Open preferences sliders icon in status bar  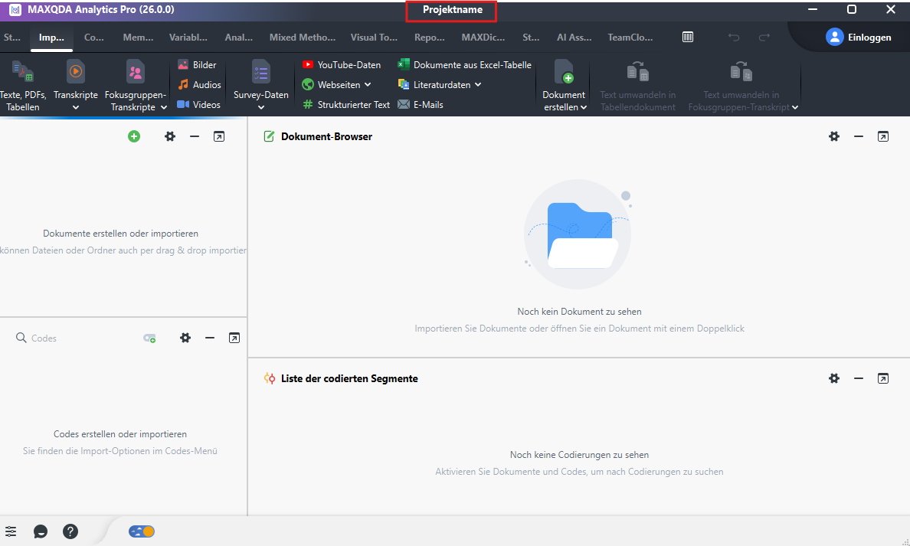click(11, 531)
